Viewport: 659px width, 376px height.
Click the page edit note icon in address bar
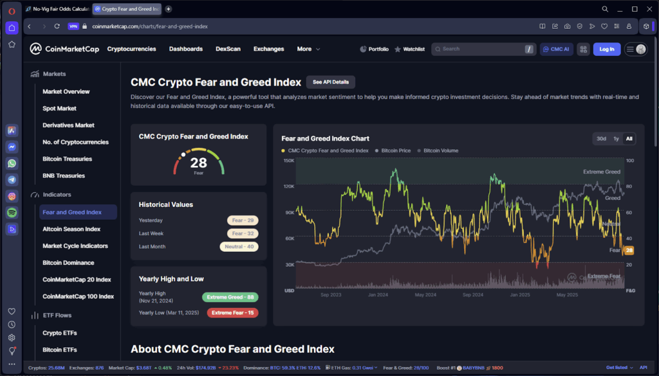click(x=555, y=26)
